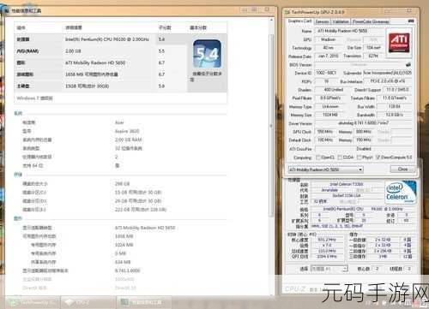This screenshot has height=309, width=429.
Task: Switch to the Graphics Card tab
Action: pos(299,21)
